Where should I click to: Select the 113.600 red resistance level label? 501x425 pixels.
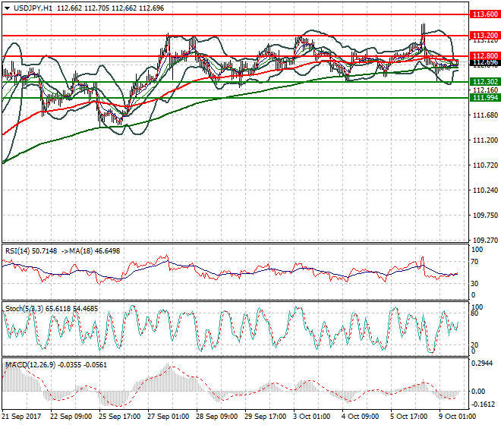[x=485, y=14]
